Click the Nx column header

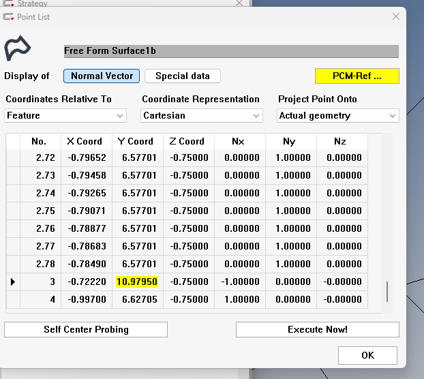pos(239,141)
